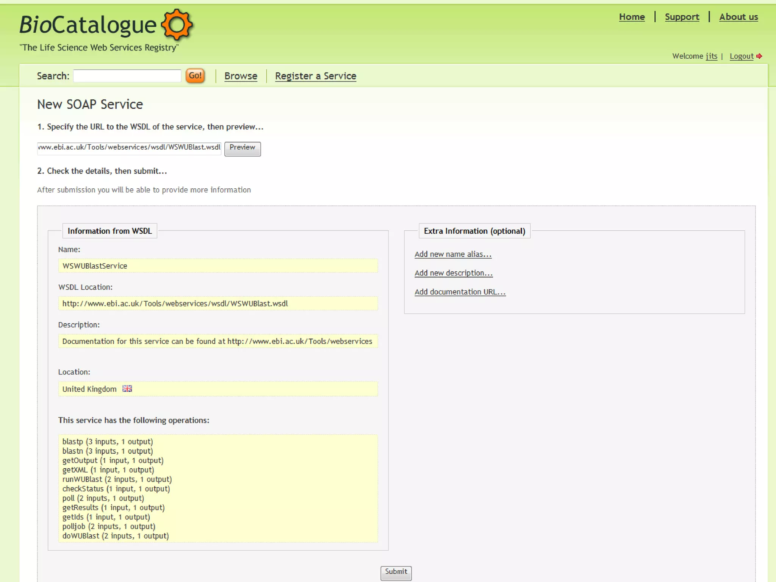The height and width of the screenshot is (582, 776).
Task: Expand Add new name alias
Action: 453,254
